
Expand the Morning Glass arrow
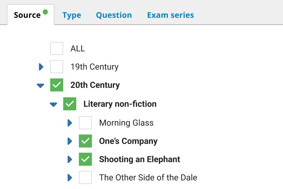click(70, 123)
